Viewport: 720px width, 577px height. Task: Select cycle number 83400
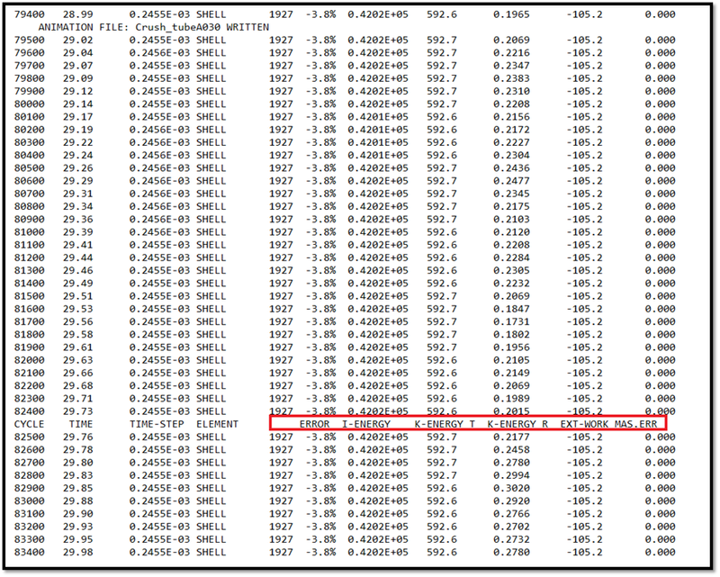(29, 553)
